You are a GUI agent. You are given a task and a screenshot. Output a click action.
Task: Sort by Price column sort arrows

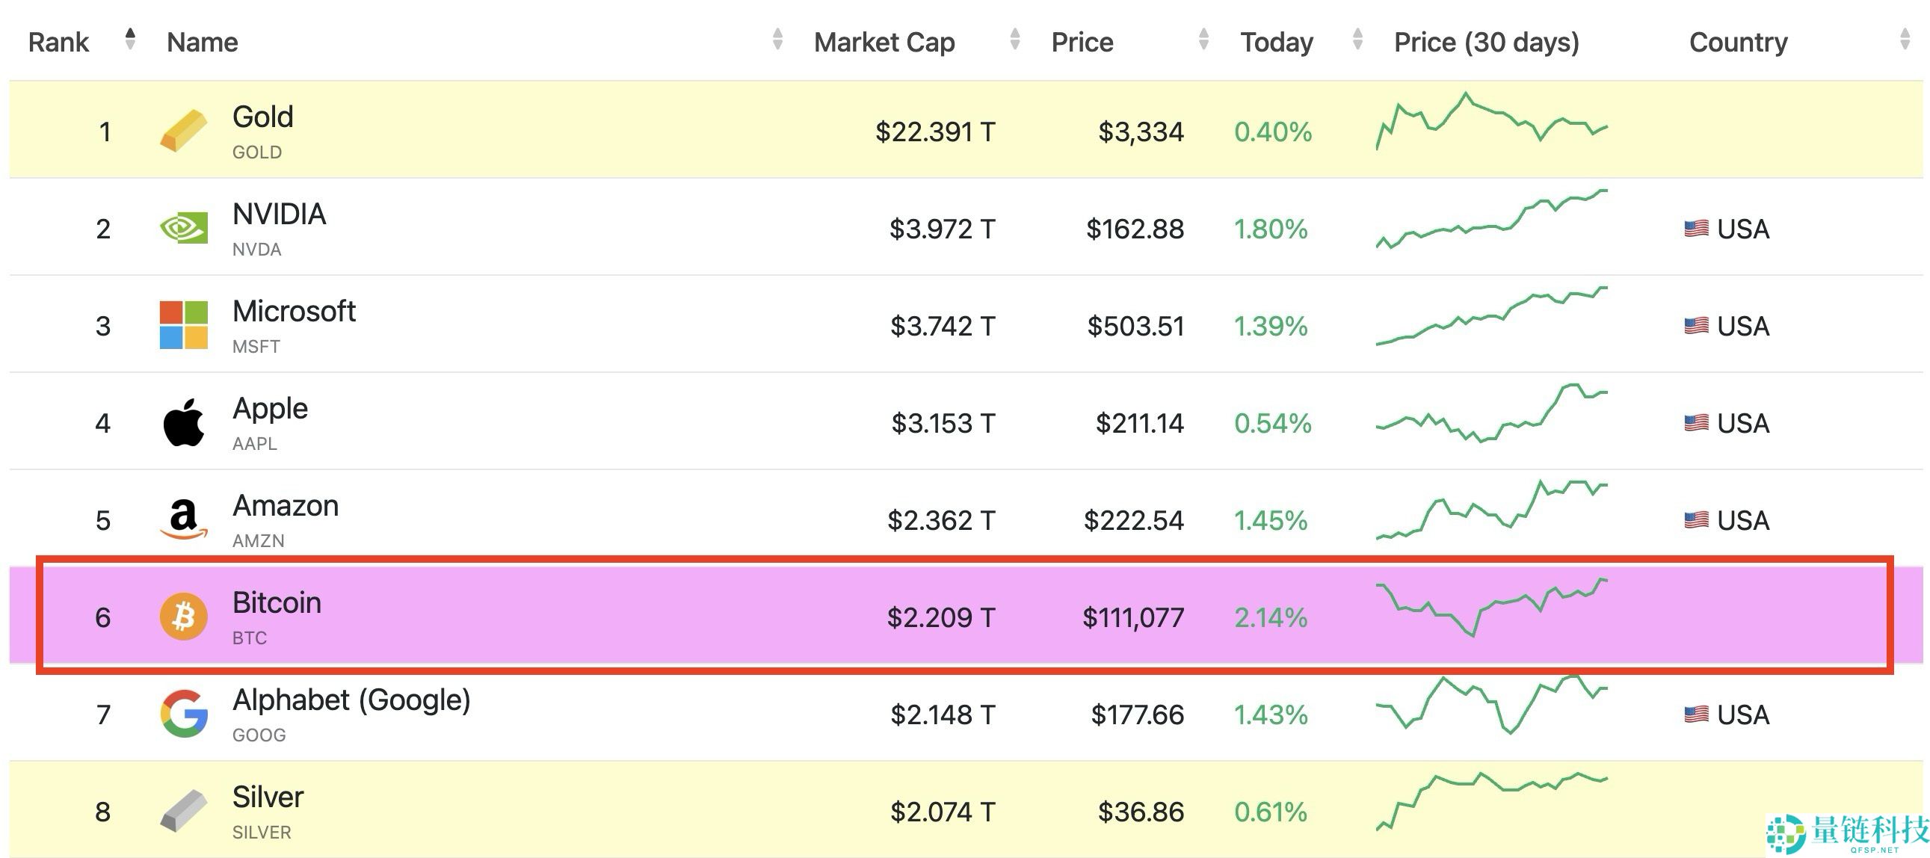click(1203, 39)
